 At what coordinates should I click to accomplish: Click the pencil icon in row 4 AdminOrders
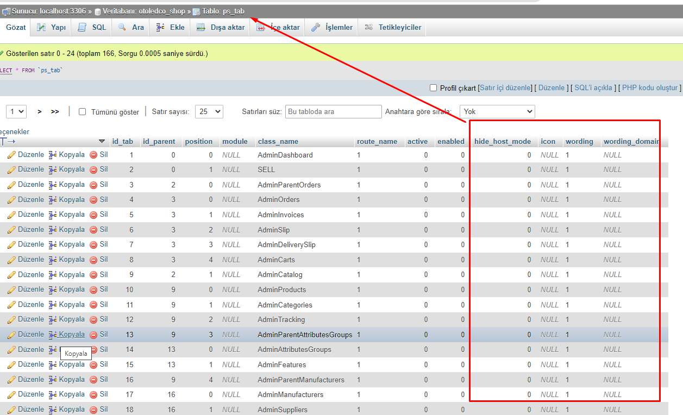[11, 199]
